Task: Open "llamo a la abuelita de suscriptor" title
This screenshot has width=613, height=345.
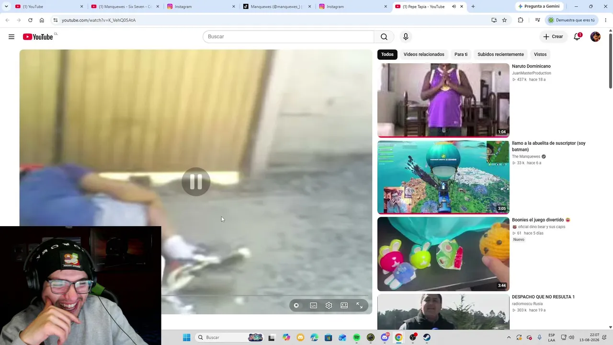Action: tap(549, 147)
